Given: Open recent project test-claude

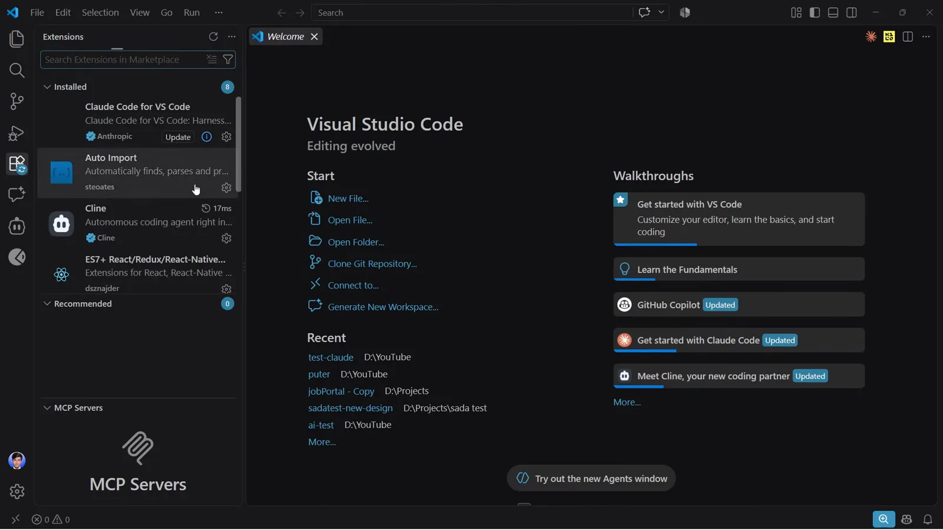Looking at the screenshot, I should point(331,358).
